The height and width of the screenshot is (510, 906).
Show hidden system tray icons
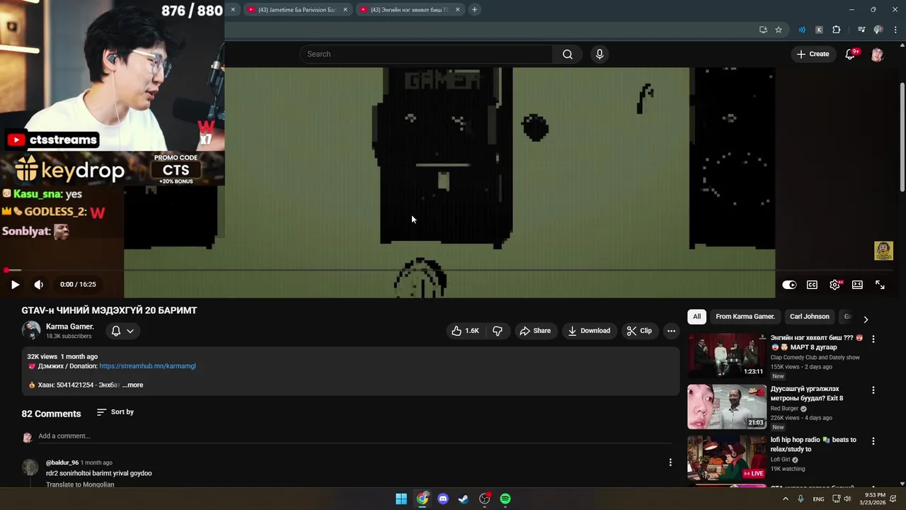point(786,499)
